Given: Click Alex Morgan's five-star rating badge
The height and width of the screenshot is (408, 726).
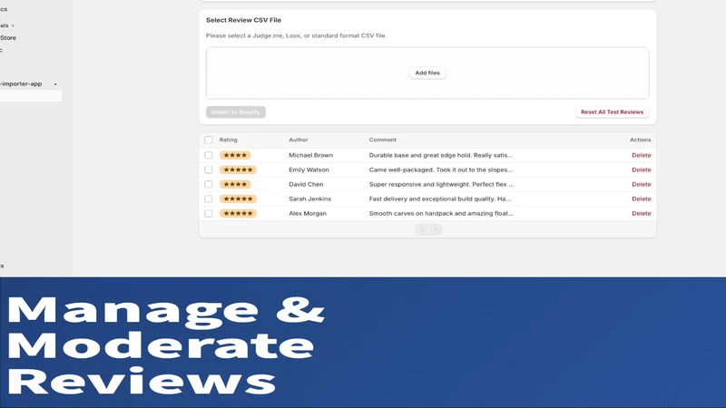Looking at the screenshot, I should point(238,214).
